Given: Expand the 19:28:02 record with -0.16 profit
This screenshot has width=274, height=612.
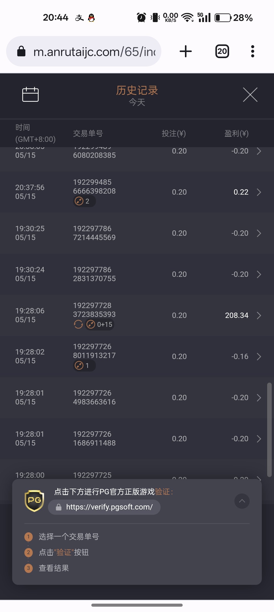Looking at the screenshot, I should point(259,356).
